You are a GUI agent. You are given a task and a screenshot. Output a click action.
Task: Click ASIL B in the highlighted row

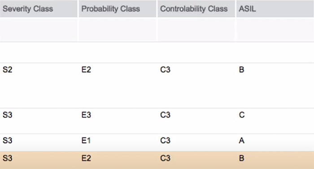(241, 158)
